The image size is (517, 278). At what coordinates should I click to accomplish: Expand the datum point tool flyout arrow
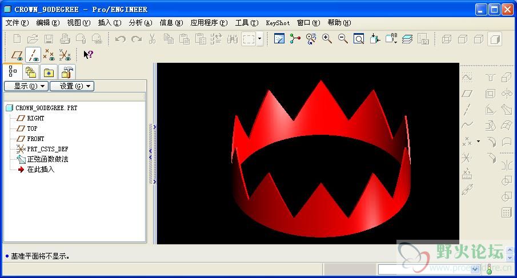point(478,142)
